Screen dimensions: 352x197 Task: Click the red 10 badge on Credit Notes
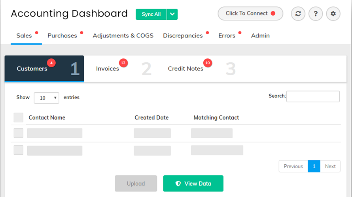tap(208, 63)
